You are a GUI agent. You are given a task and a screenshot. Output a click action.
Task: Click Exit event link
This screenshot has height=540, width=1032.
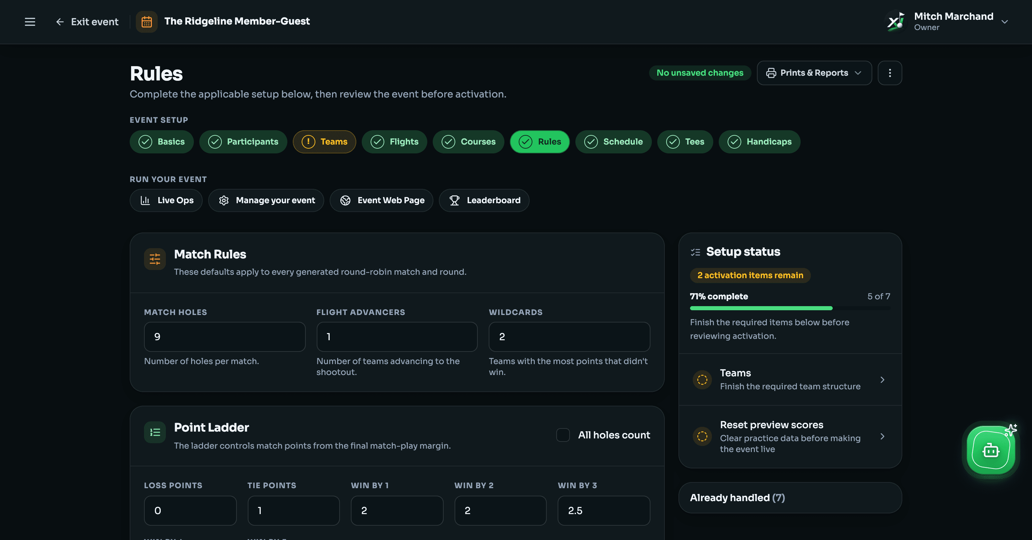point(87,21)
